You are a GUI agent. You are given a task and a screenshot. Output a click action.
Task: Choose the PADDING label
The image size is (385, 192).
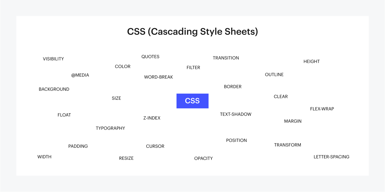point(78,146)
